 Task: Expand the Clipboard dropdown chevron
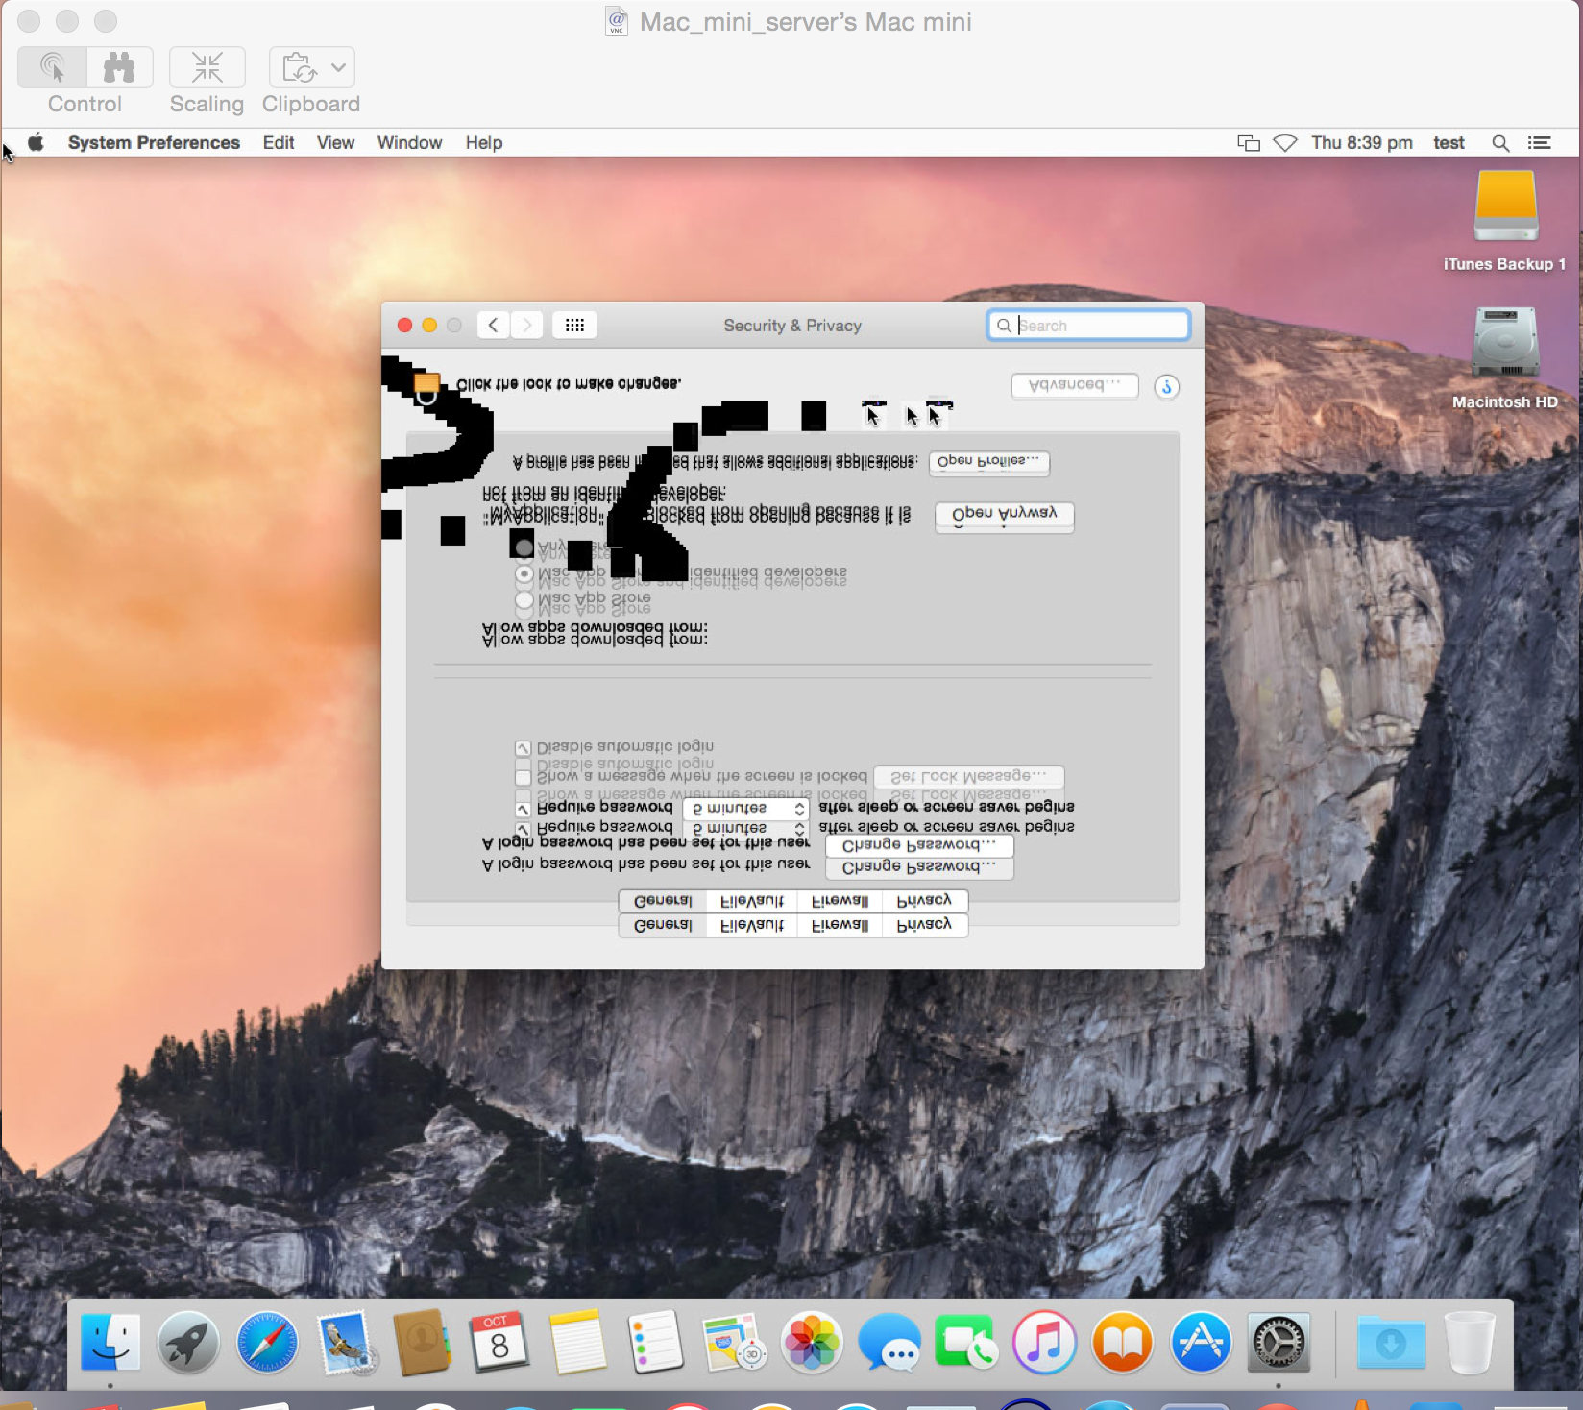tap(338, 67)
